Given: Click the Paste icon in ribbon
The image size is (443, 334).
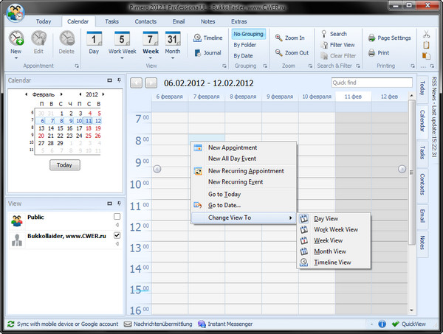Looking at the screenshot, I should [x=426, y=56].
